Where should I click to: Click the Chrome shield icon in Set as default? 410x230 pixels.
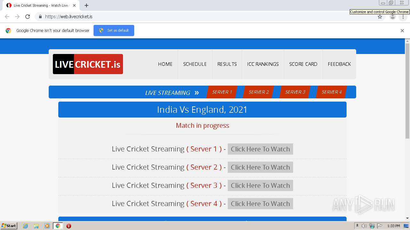tap(101, 30)
